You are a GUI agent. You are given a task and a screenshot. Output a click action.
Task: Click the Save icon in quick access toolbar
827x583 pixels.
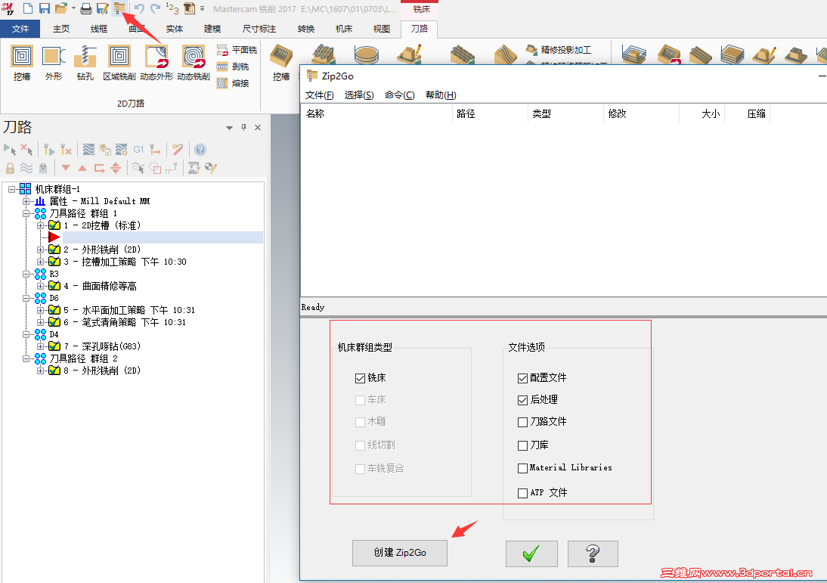[45, 8]
